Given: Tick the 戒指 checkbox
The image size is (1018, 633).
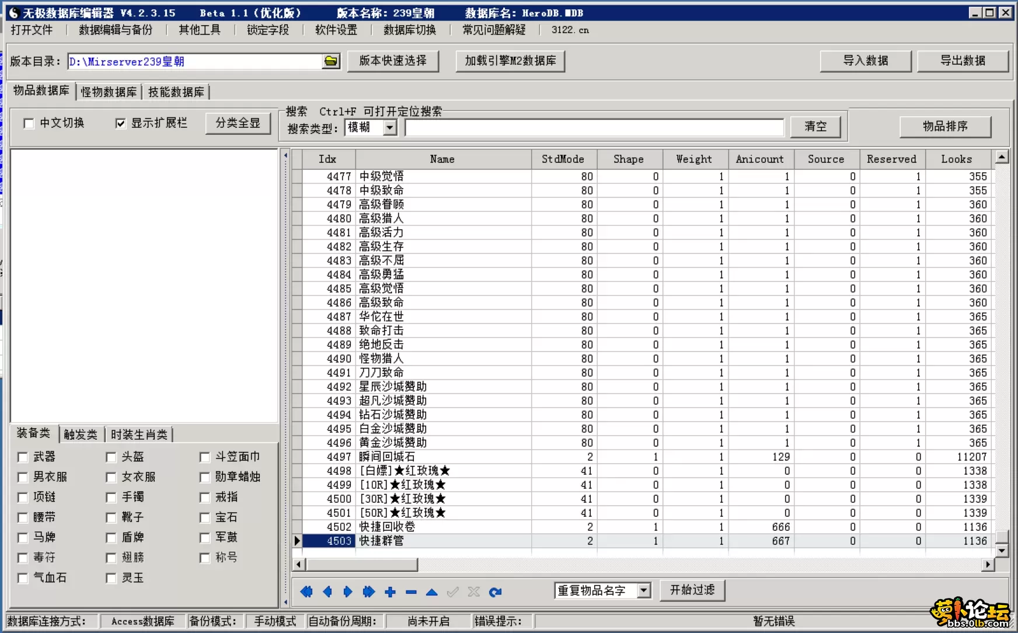Looking at the screenshot, I should [204, 498].
